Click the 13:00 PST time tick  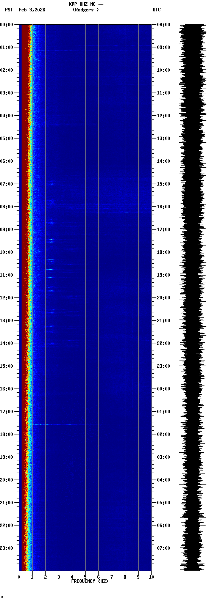click(x=7, y=321)
